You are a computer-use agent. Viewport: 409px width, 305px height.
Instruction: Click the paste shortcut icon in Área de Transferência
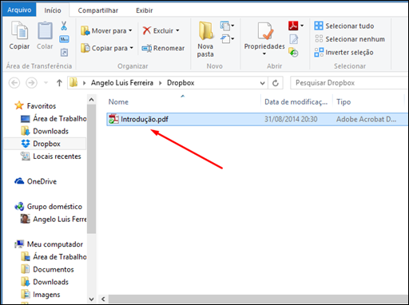click(x=64, y=52)
